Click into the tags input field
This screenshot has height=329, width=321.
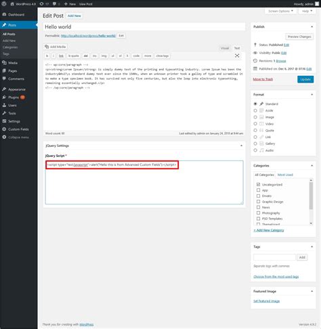tap(274, 257)
